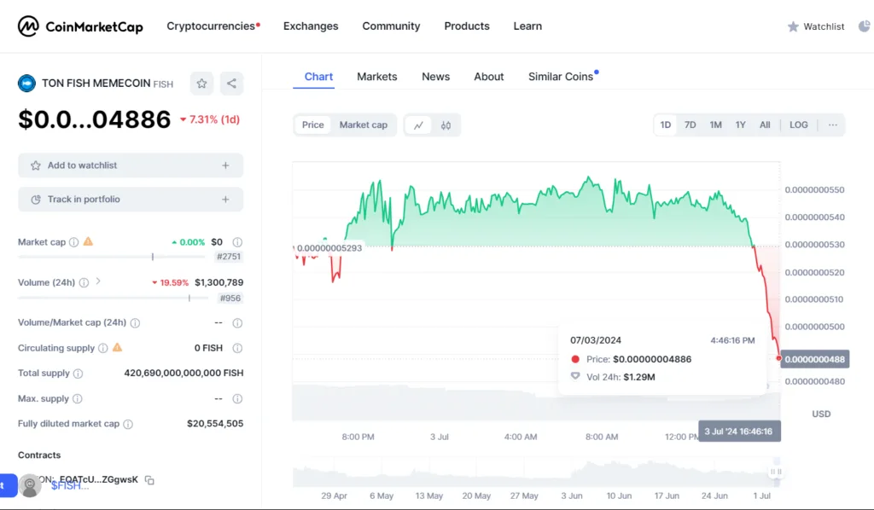Viewport: 874px width, 510px height.
Task: Click the historical mini chart overview
Action: (x=536, y=472)
